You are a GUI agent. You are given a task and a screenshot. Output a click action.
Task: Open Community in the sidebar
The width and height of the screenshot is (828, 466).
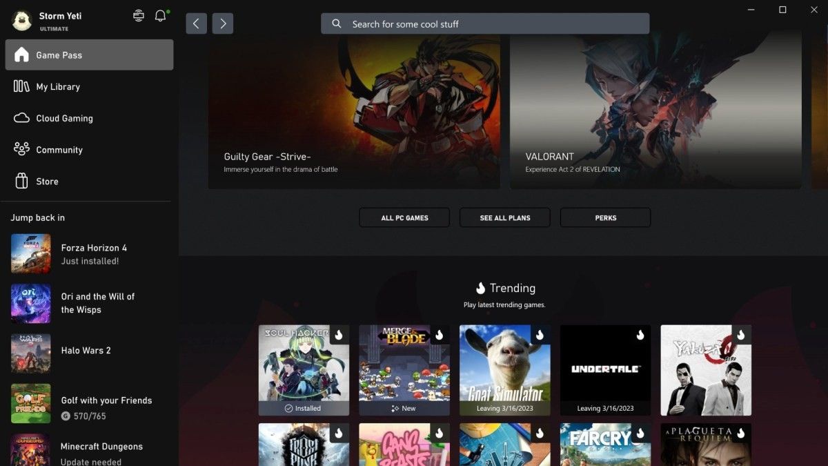(89, 149)
